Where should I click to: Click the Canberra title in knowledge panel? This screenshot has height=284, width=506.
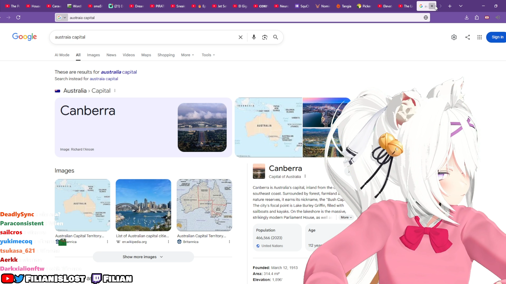pyautogui.click(x=285, y=168)
